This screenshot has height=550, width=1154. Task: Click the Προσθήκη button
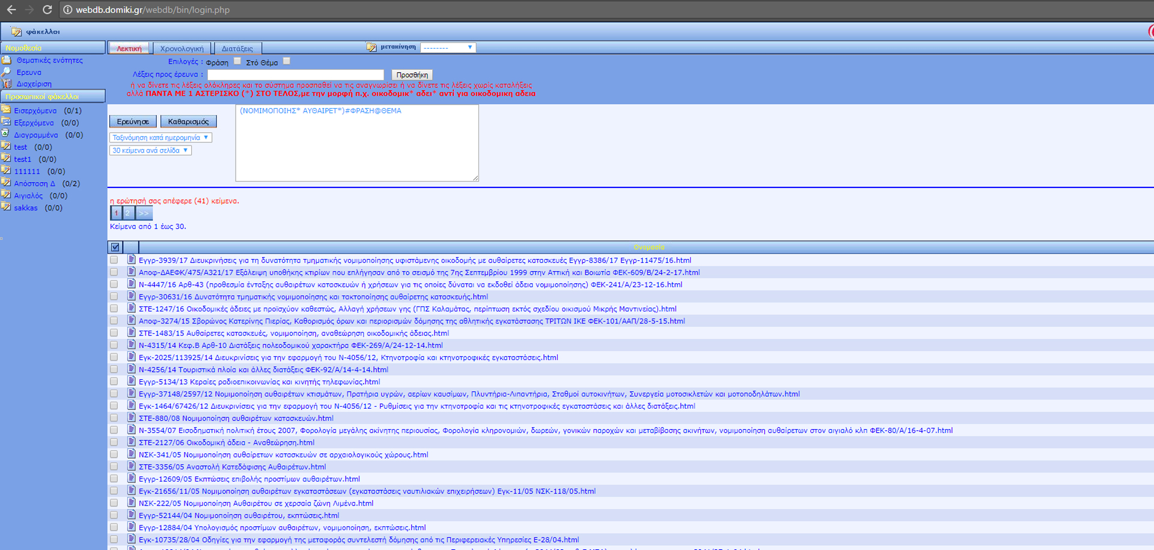coord(412,75)
